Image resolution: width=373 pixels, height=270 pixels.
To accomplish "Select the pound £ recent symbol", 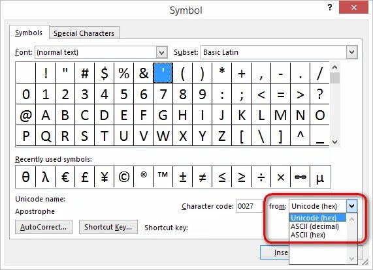I will (x=85, y=177).
